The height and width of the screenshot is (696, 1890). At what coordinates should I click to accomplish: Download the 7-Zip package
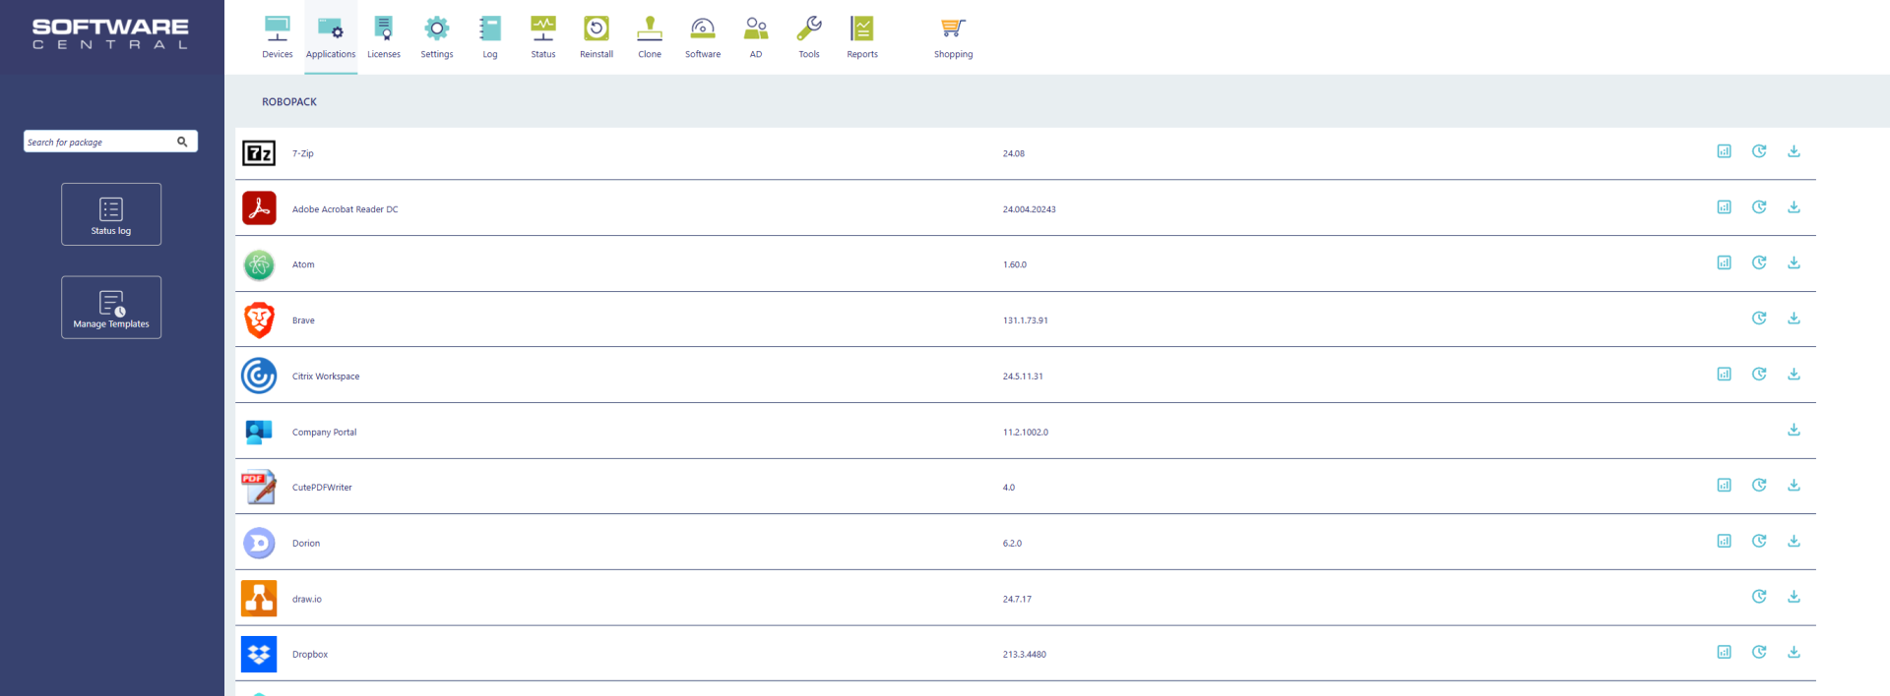point(1794,151)
